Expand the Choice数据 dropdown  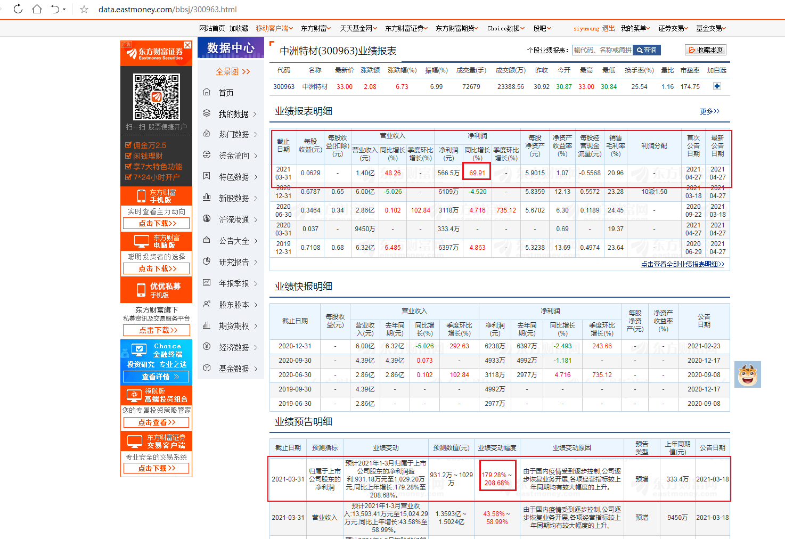506,28
